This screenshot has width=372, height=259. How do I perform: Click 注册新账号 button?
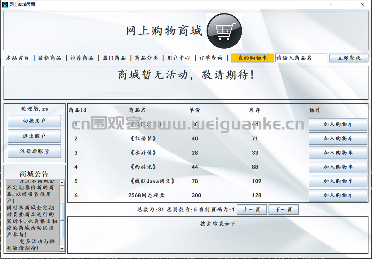point(34,151)
